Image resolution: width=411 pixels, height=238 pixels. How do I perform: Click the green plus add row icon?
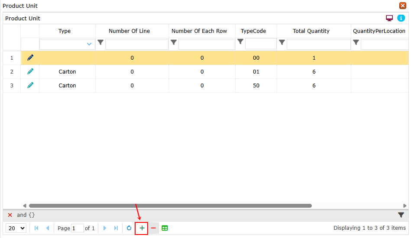pos(142,228)
